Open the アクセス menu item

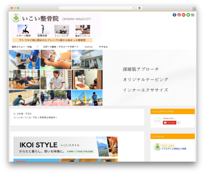pyautogui.click(x=103, y=47)
